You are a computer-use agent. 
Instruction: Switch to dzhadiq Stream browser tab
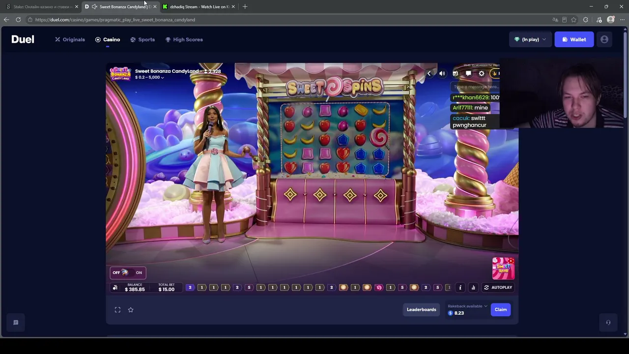[x=199, y=7]
